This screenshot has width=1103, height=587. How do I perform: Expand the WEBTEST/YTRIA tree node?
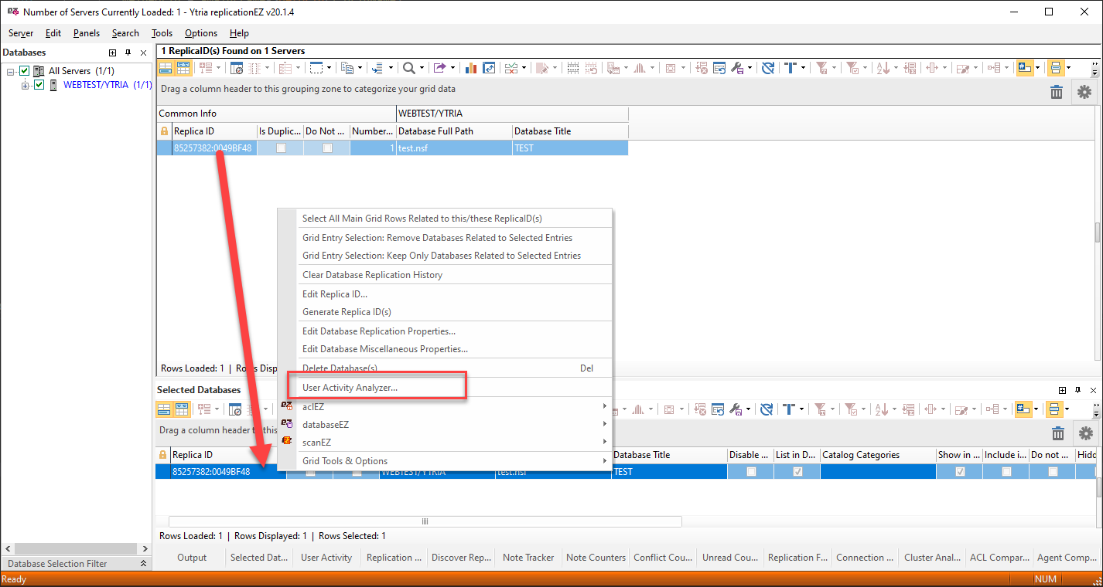pyautogui.click(x=26, y=85)
